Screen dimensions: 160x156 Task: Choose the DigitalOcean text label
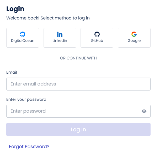tap(23, 41)
